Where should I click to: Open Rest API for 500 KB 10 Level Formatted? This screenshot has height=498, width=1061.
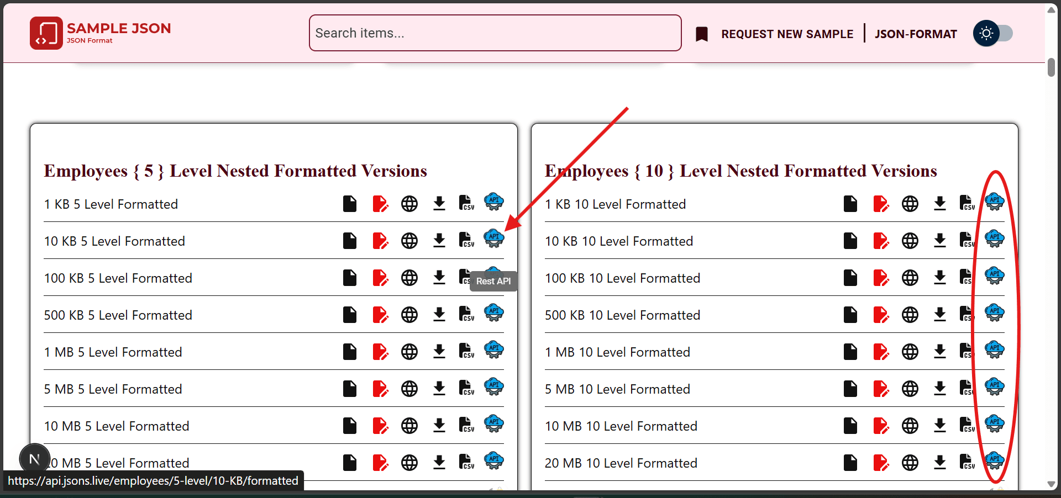click(995, 312)
